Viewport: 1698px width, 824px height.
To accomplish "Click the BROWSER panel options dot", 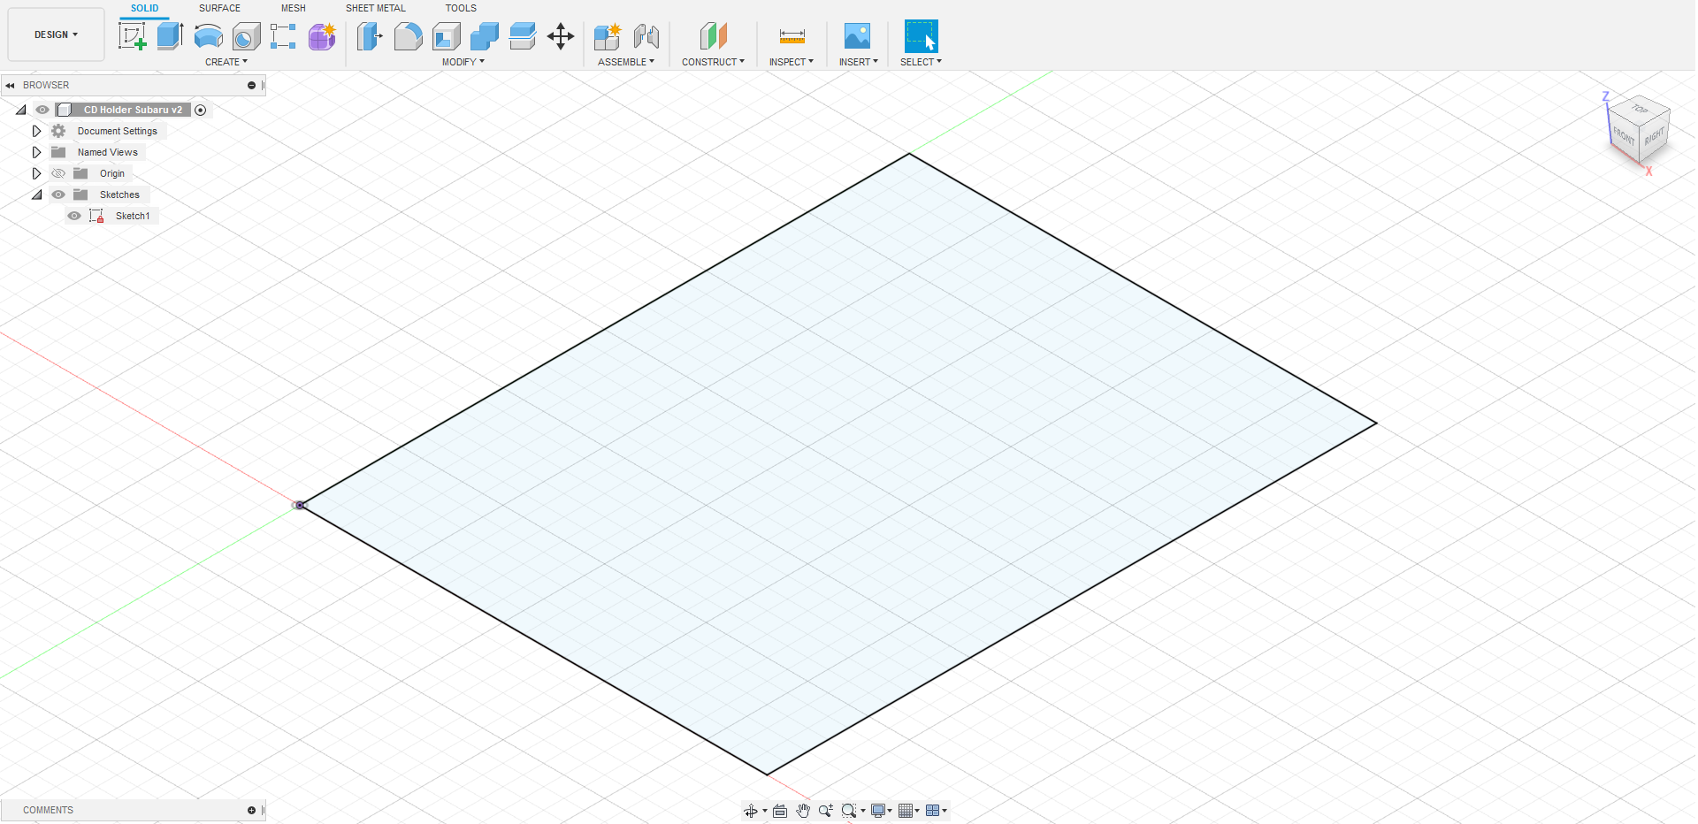I will (x=252, y=86).
